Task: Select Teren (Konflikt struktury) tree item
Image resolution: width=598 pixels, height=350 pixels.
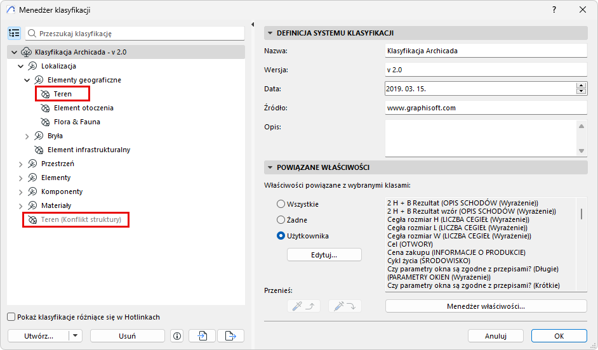Action: click(x=81, y=220)
